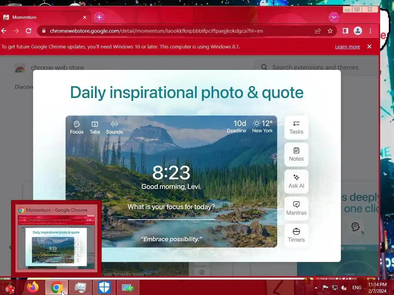The width and height of the screenshot is (394, 295).
Task: Click the Timers card
Action: coord(296,235)
